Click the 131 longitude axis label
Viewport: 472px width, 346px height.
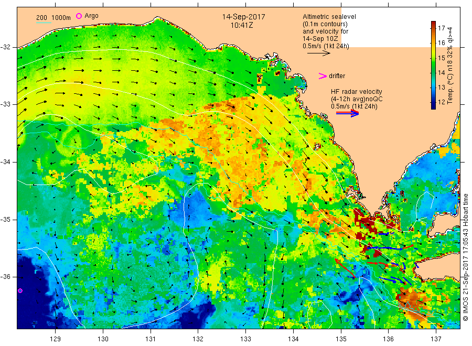click(151, 339)
